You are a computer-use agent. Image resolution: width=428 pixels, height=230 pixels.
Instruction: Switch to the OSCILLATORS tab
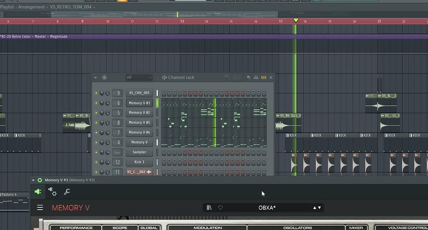click(297, 227)
